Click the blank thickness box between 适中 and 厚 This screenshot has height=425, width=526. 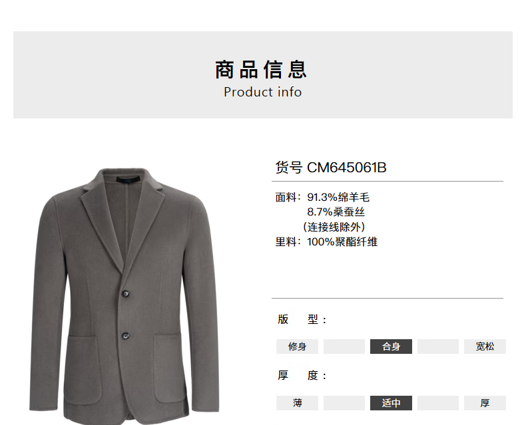coord(438,403)
